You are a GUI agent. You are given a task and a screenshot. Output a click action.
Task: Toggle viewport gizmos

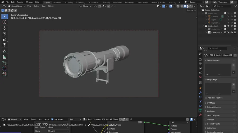(163, 6)
